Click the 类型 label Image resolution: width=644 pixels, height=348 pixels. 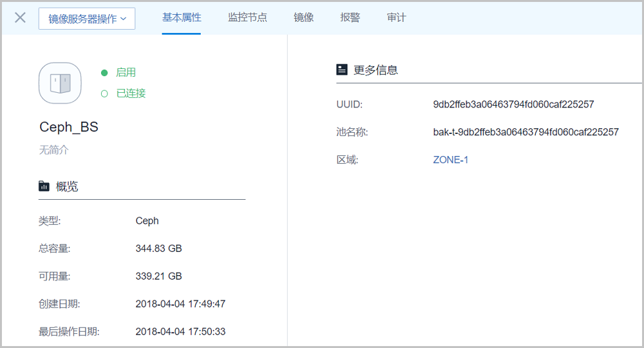tap(50, 221)
